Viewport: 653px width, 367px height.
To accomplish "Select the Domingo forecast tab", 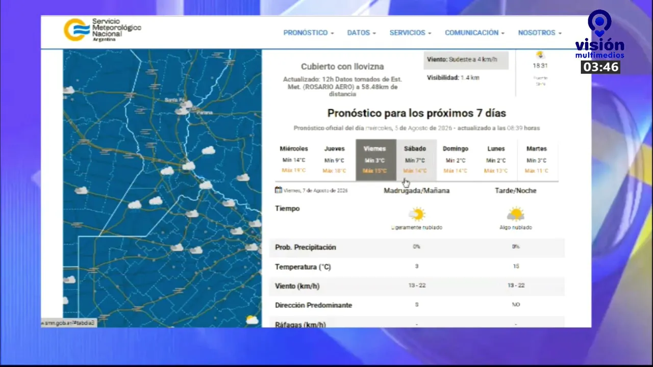I will 456,160.
